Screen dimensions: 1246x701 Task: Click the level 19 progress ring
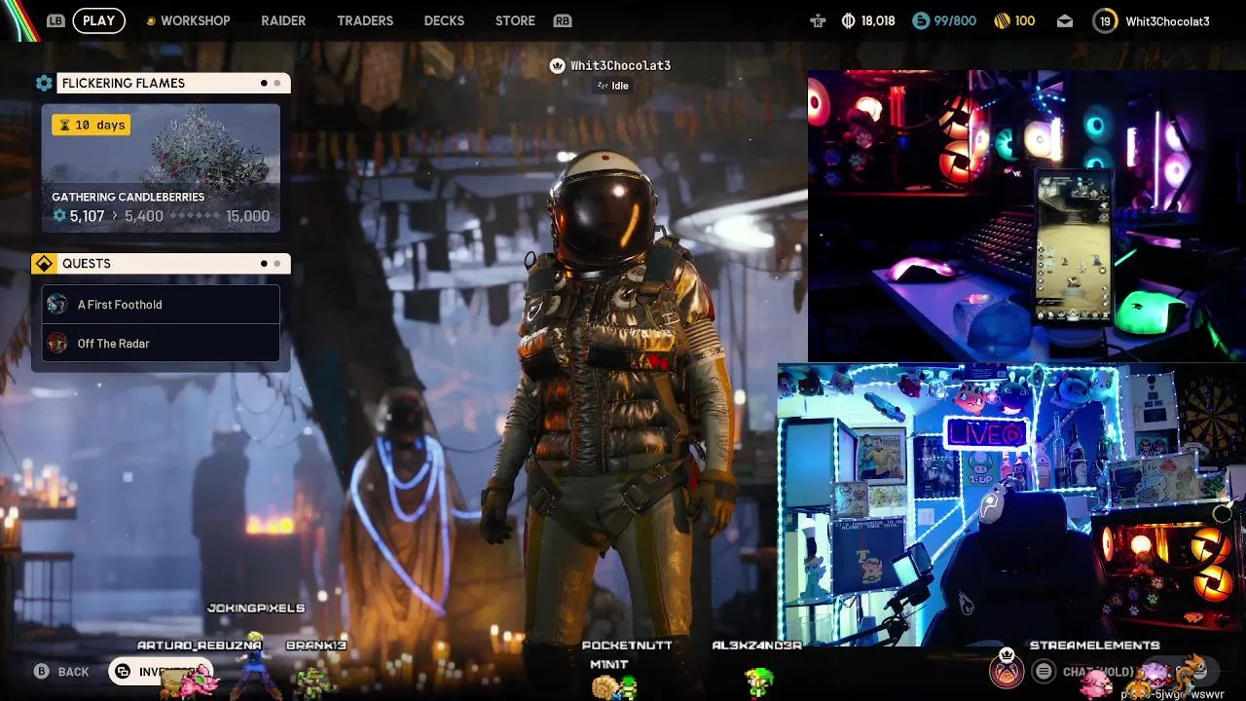(x=1105, y=20)
